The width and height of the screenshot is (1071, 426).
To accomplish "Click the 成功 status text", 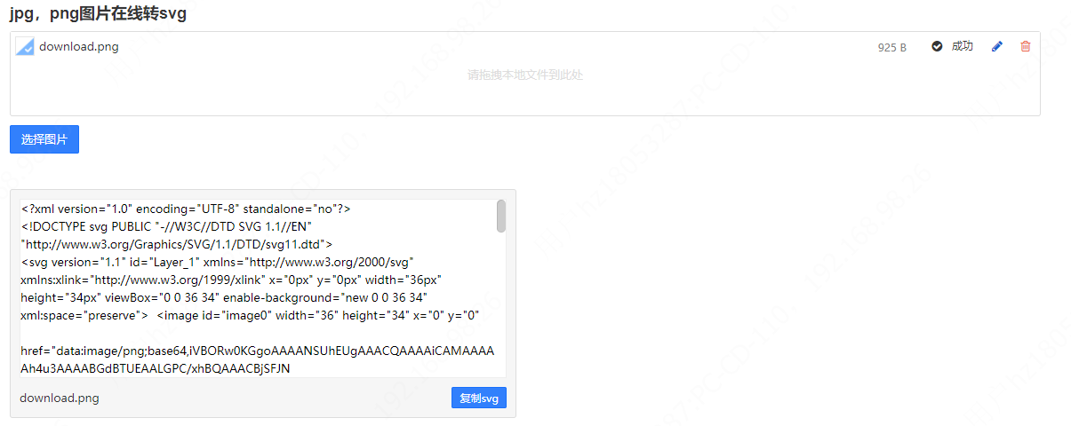I will pos(962,47).
